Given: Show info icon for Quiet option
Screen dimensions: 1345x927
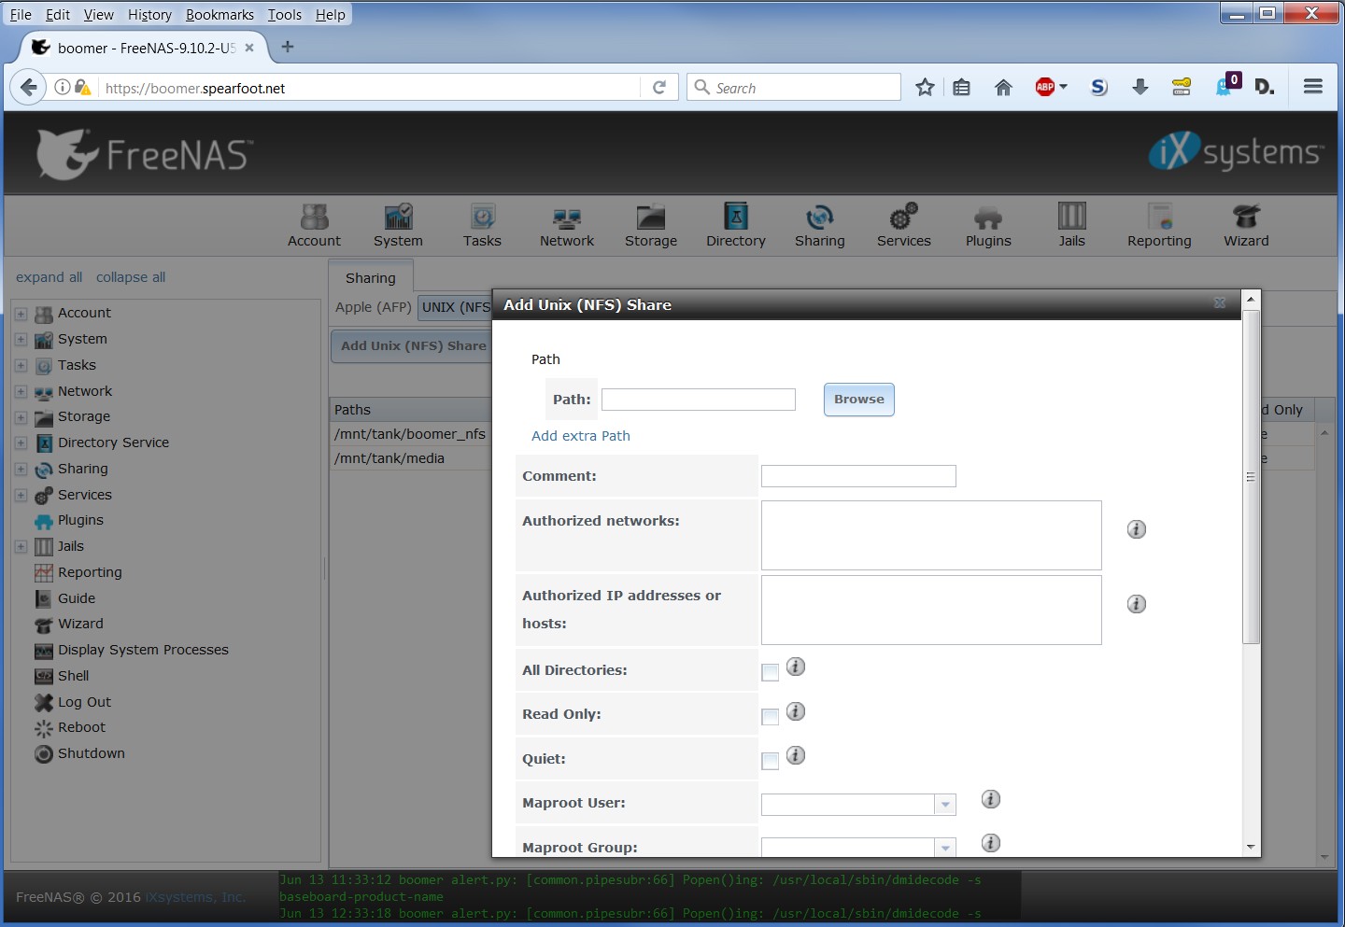Looking at the screenshot, I should [796, 755].
